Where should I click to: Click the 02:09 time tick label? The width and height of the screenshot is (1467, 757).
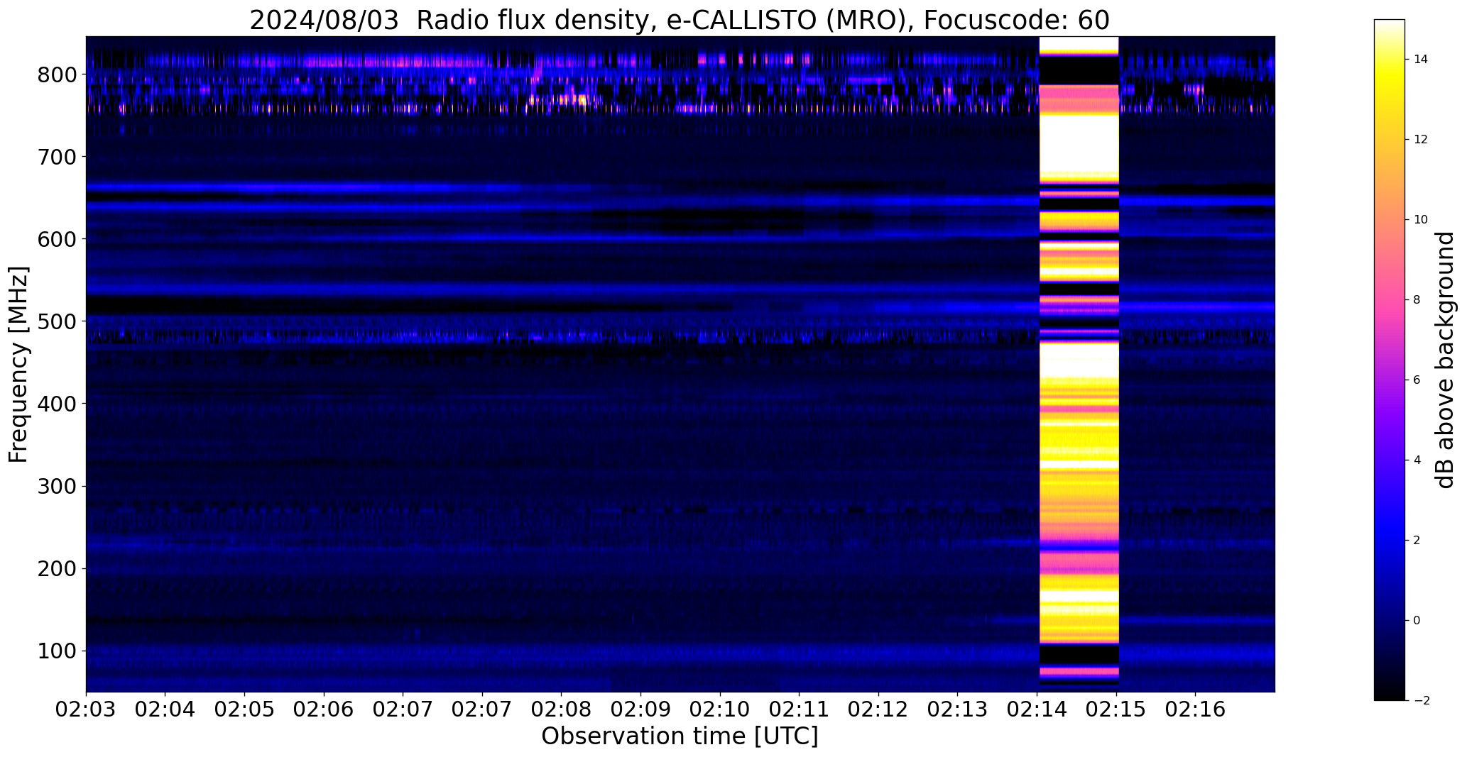tap(641, 709)
